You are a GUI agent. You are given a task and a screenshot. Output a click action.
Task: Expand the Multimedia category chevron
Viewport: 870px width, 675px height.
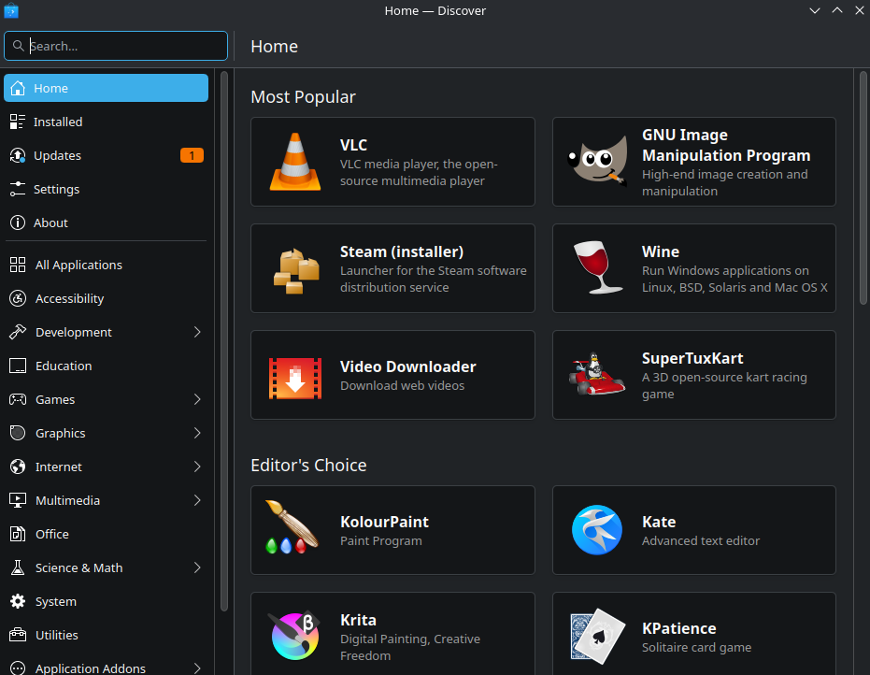coord(197,500)
